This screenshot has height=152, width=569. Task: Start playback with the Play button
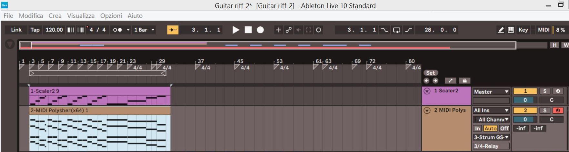click(x=236, y=30)
